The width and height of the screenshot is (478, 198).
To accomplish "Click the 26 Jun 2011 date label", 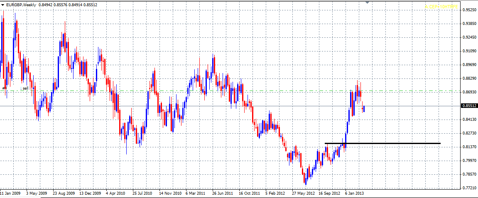I will pyautogui.click(x=222, y=193).
